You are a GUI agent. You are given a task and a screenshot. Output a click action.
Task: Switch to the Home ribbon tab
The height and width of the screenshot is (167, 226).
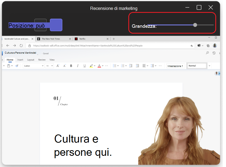point(10,60)
